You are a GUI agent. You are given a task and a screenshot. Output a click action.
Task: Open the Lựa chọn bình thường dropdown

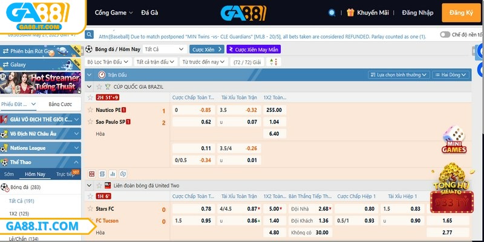(399, 74)
